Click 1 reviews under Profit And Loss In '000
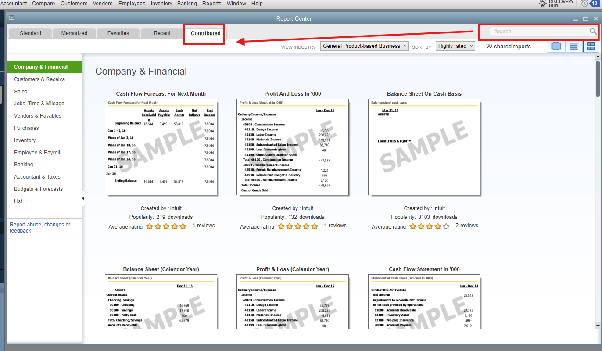 click(336, 226)
